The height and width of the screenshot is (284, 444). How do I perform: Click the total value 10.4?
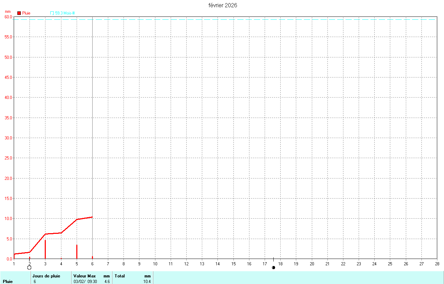(147, 282)
